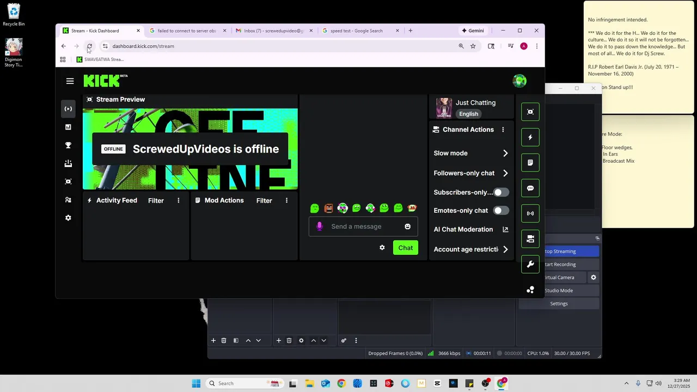Click the purple microphone icon in chat box
This screenshot has height=392, width=697.
point(320,226)
